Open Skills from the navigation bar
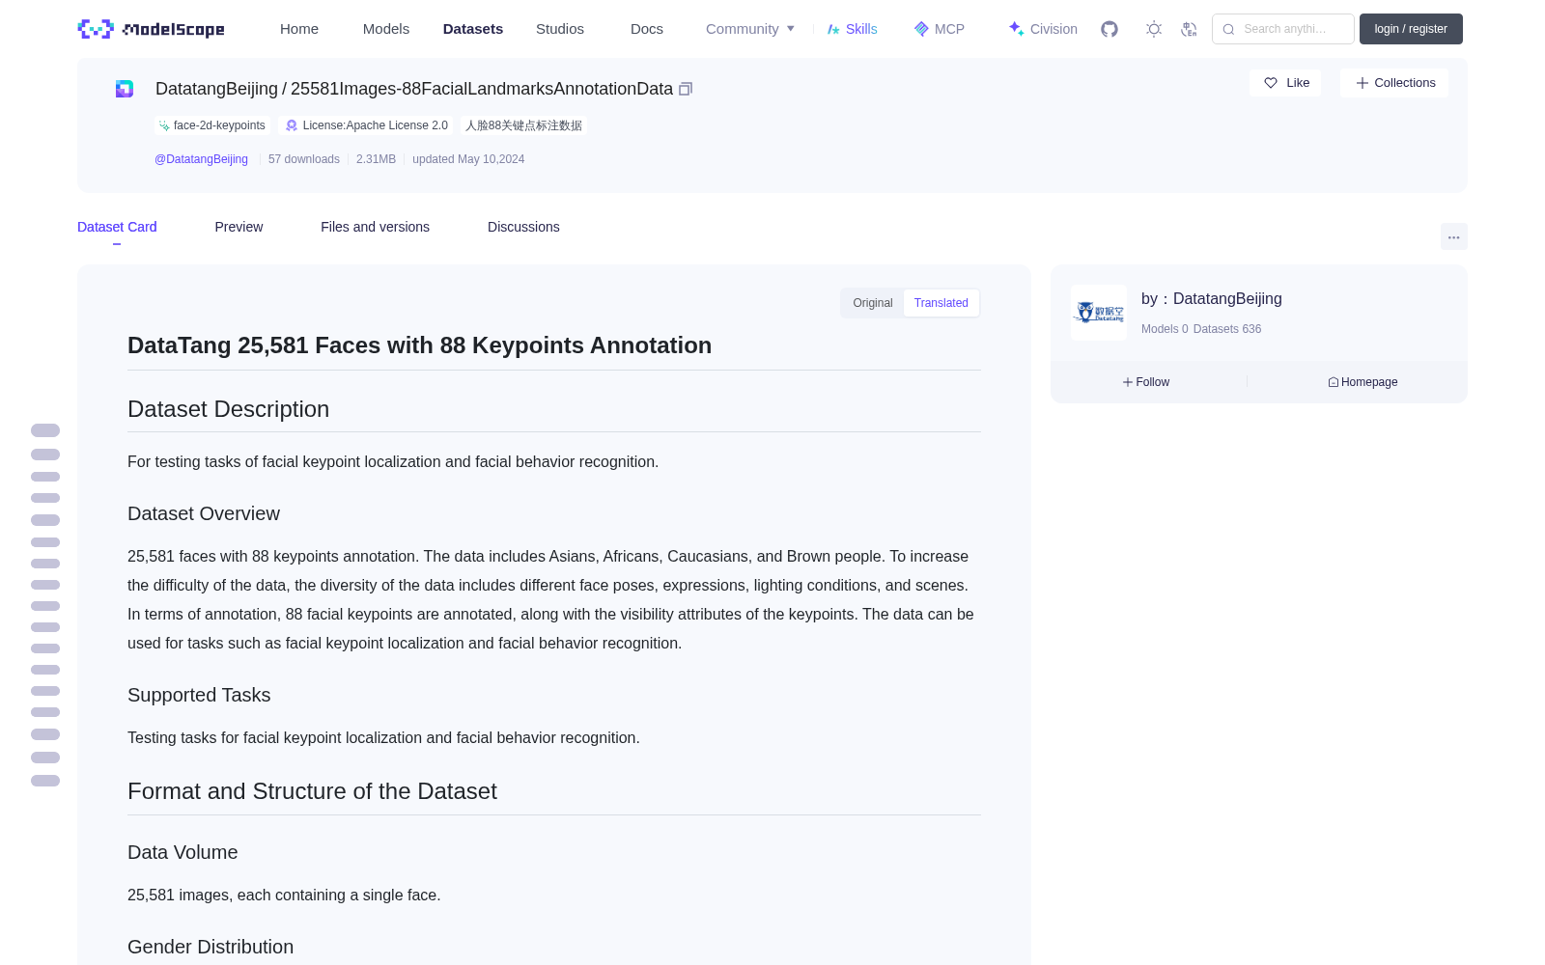1545x965 pixels. click(852, 29)
